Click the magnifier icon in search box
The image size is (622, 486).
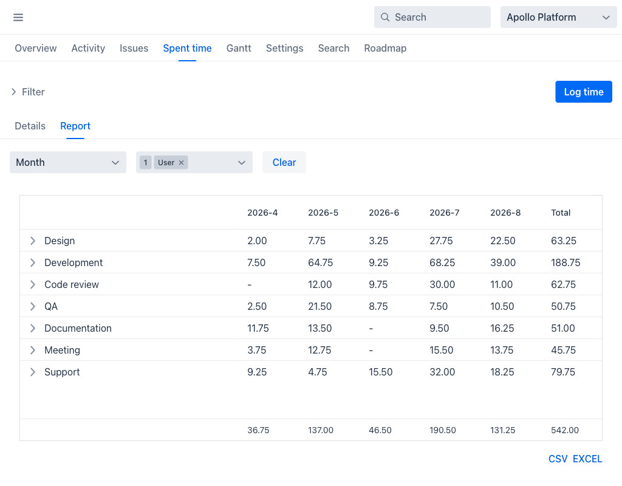pyautogui.click(x=384, y=17)
